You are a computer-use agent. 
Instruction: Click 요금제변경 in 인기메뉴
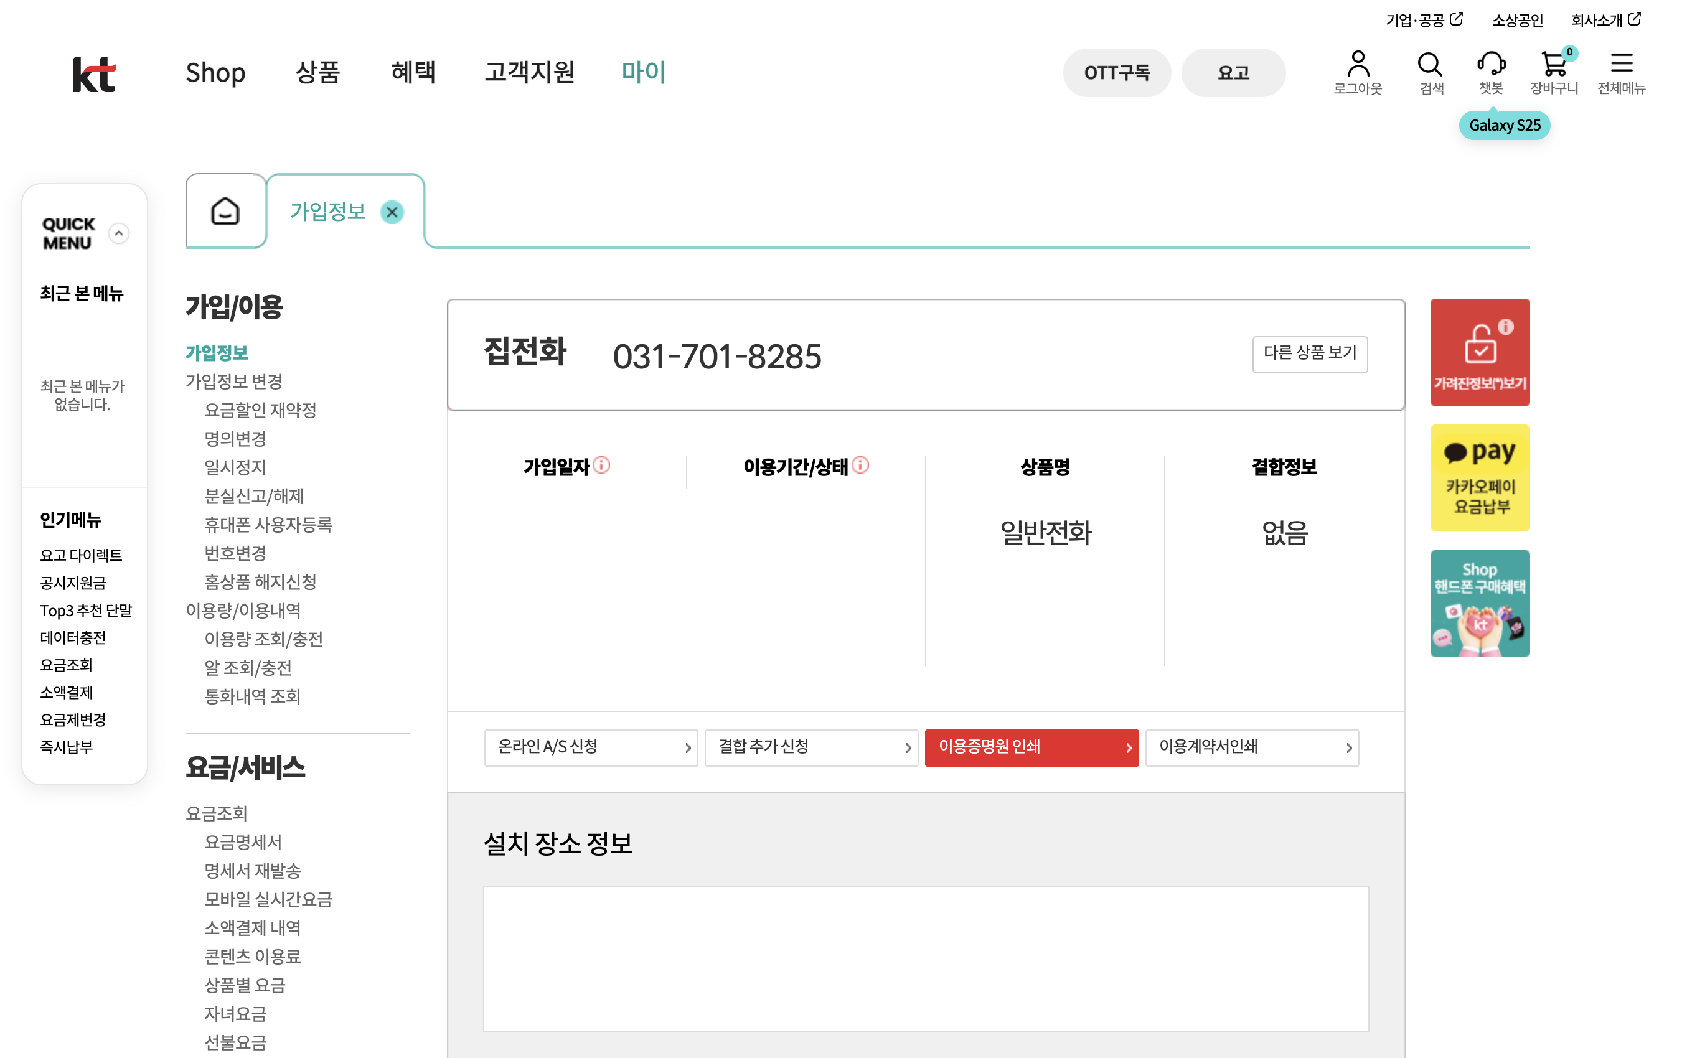[73, 719]
